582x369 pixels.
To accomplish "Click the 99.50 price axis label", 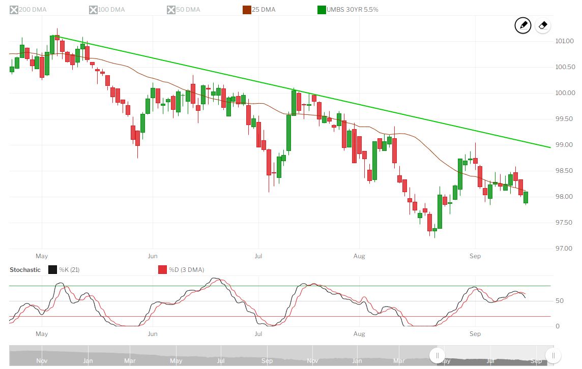I will point(564,119).
